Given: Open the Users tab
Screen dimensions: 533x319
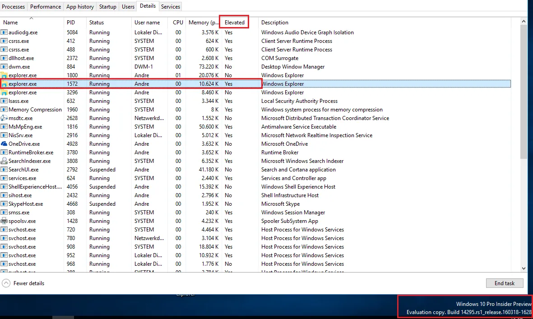Looking at the screenshot, I should pos(128,6).
